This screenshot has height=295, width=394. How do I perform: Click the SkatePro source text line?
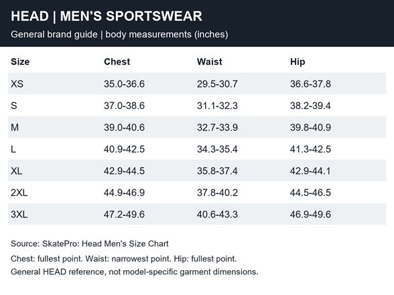[90, 243]
